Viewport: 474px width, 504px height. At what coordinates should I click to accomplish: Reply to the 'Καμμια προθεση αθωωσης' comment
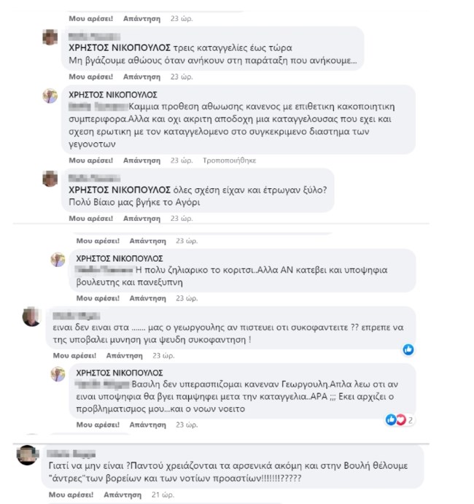(141, 160)
